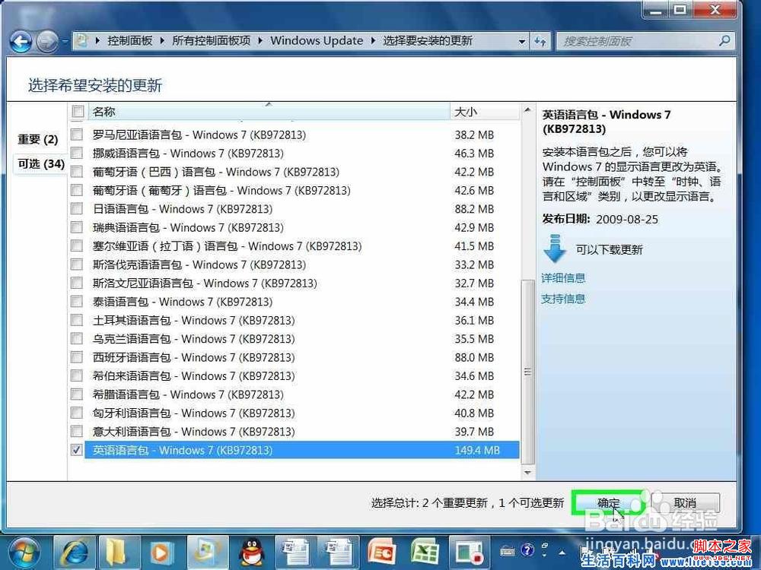Click the 取消 button

click(685, 503)
